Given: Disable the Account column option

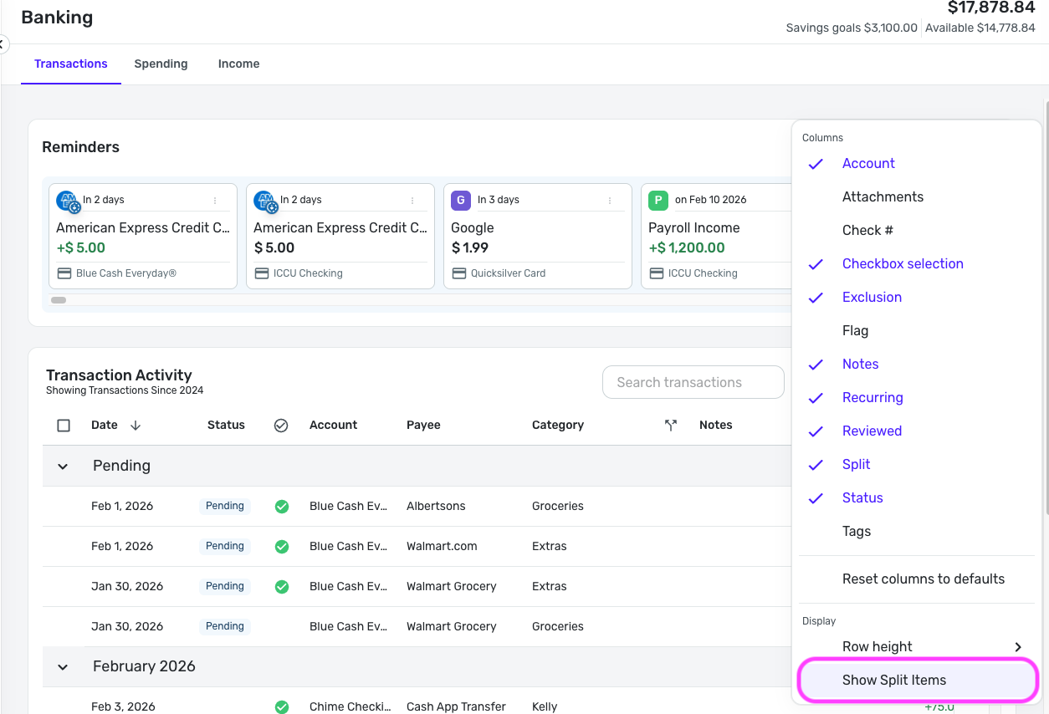Looking at the screenshot, I should 868,164.
